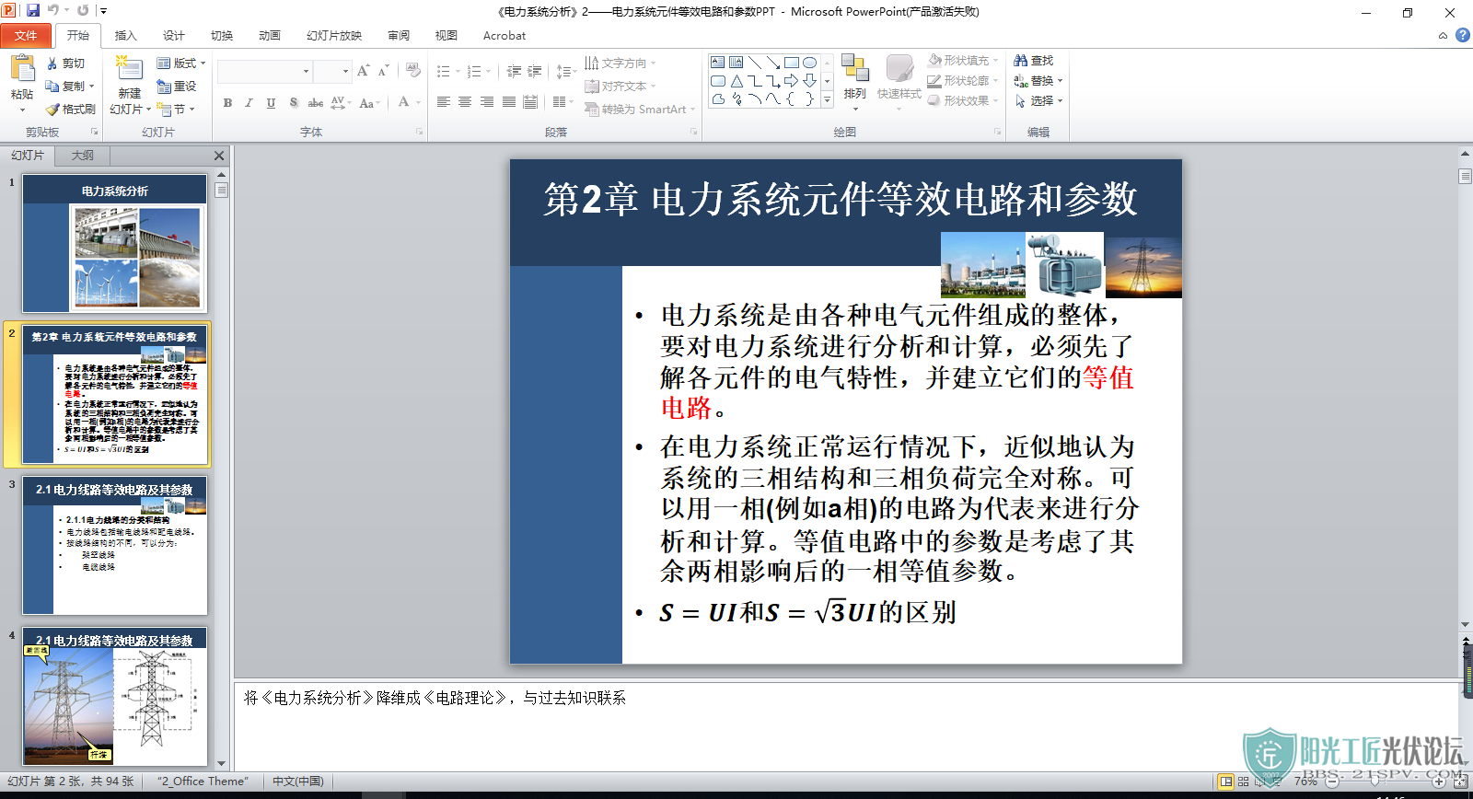
Task: Open the Insert (插入) ribbon tab
Action: tap(125, 36)
